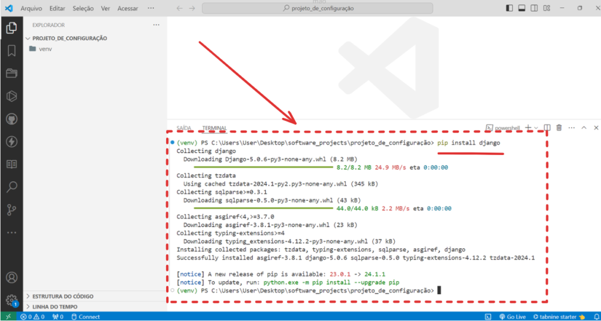
Task: Start the Go Live server
Action: (x=512, y=317)
